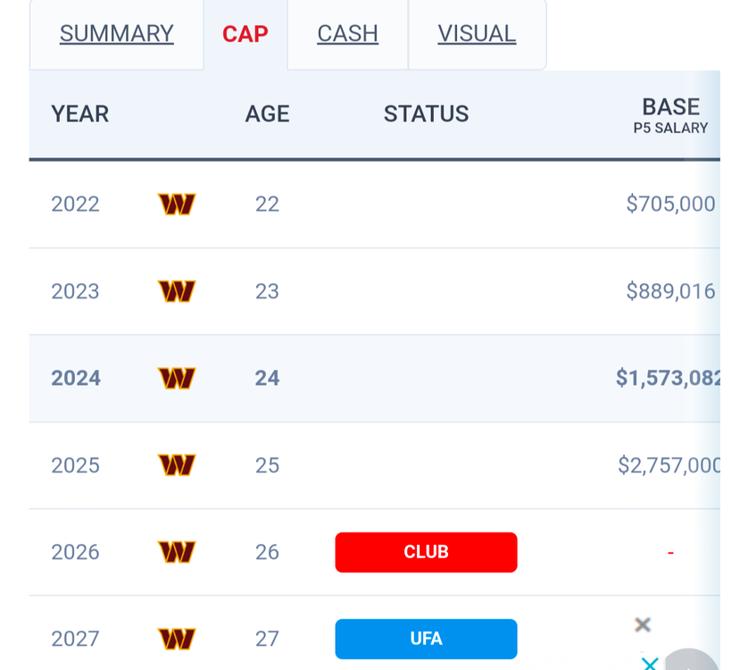The width and height of the screenshot is (748, 670).
Task: Click the red CLUB status badge
Action: pos(426,552)
